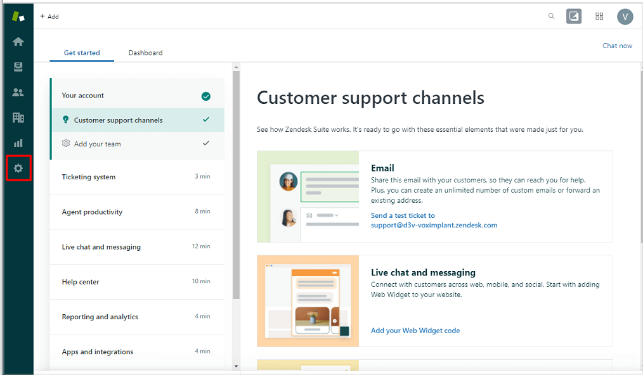Expand the Ticketing system section
Screen dimensions: 643x375
point(137,177)
